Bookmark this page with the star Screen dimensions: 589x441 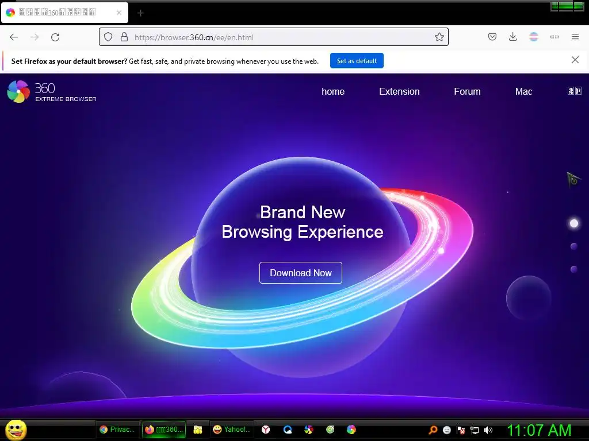(x=439, y=37)
